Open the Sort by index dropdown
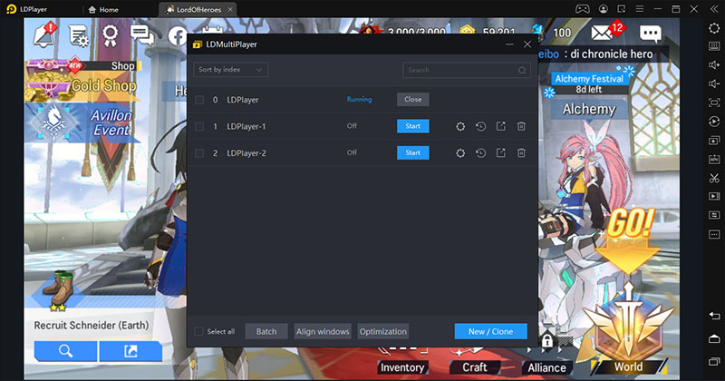The width and height of the screenshot is (725, 381). click(x=230, y=70)
